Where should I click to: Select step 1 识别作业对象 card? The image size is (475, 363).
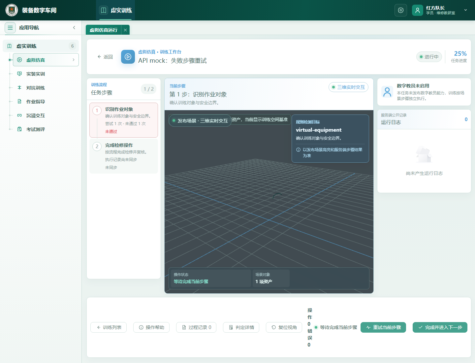point(124,120)
